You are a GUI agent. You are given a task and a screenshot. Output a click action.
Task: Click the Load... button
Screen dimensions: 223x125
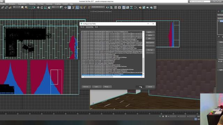[97, 86]
